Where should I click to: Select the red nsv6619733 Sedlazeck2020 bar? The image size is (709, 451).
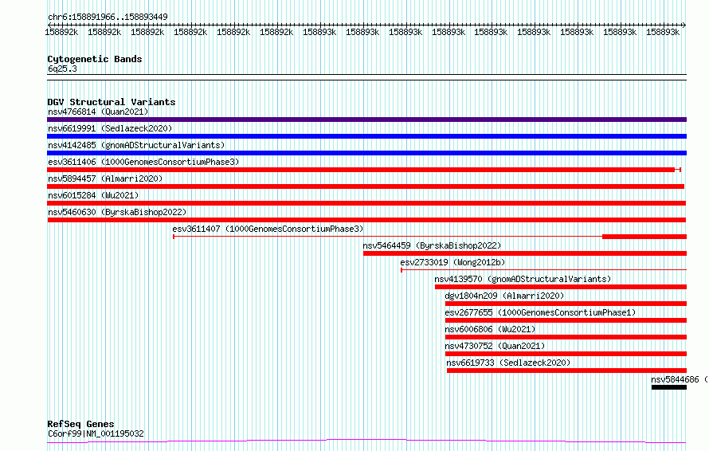click(566, 371)
